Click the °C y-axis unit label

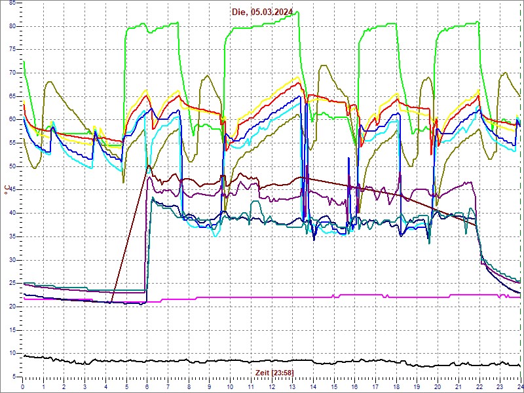click(x=7, y=190)
